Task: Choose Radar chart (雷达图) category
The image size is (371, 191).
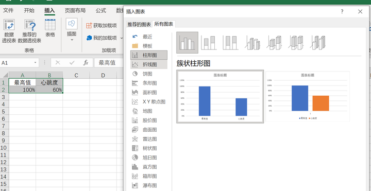Action: click(149, 139)
